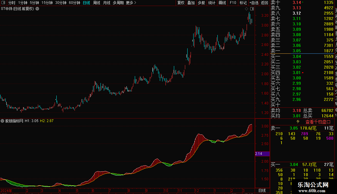Select the 15分钟 period tab
The image size is (337, 194).
click(47, 3)
